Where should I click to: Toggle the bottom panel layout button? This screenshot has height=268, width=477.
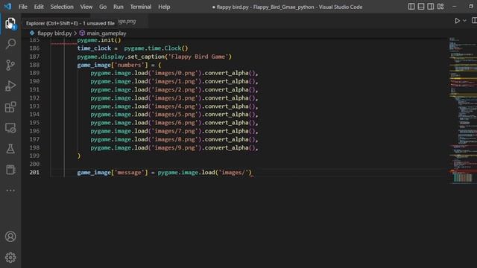(421, 7)
